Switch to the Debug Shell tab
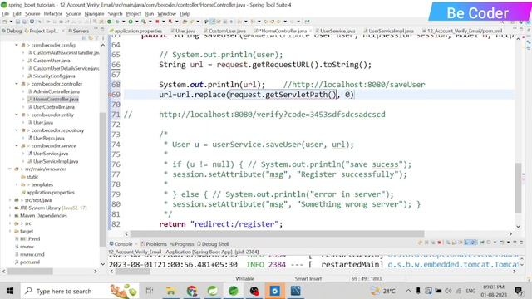Screen dimensions: 532x299 [x=213, y=243]
